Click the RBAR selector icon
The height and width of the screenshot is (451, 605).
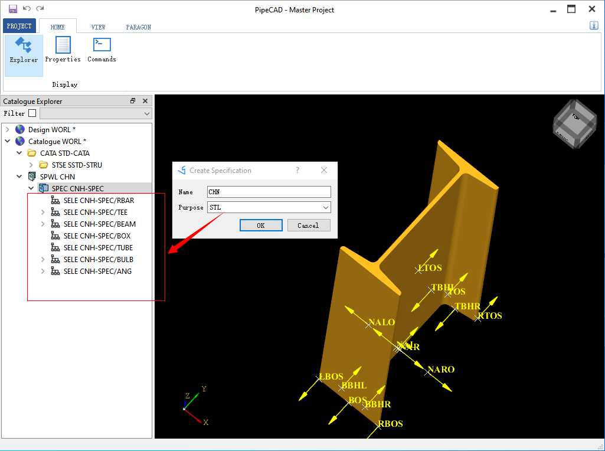tap(55, 200)
